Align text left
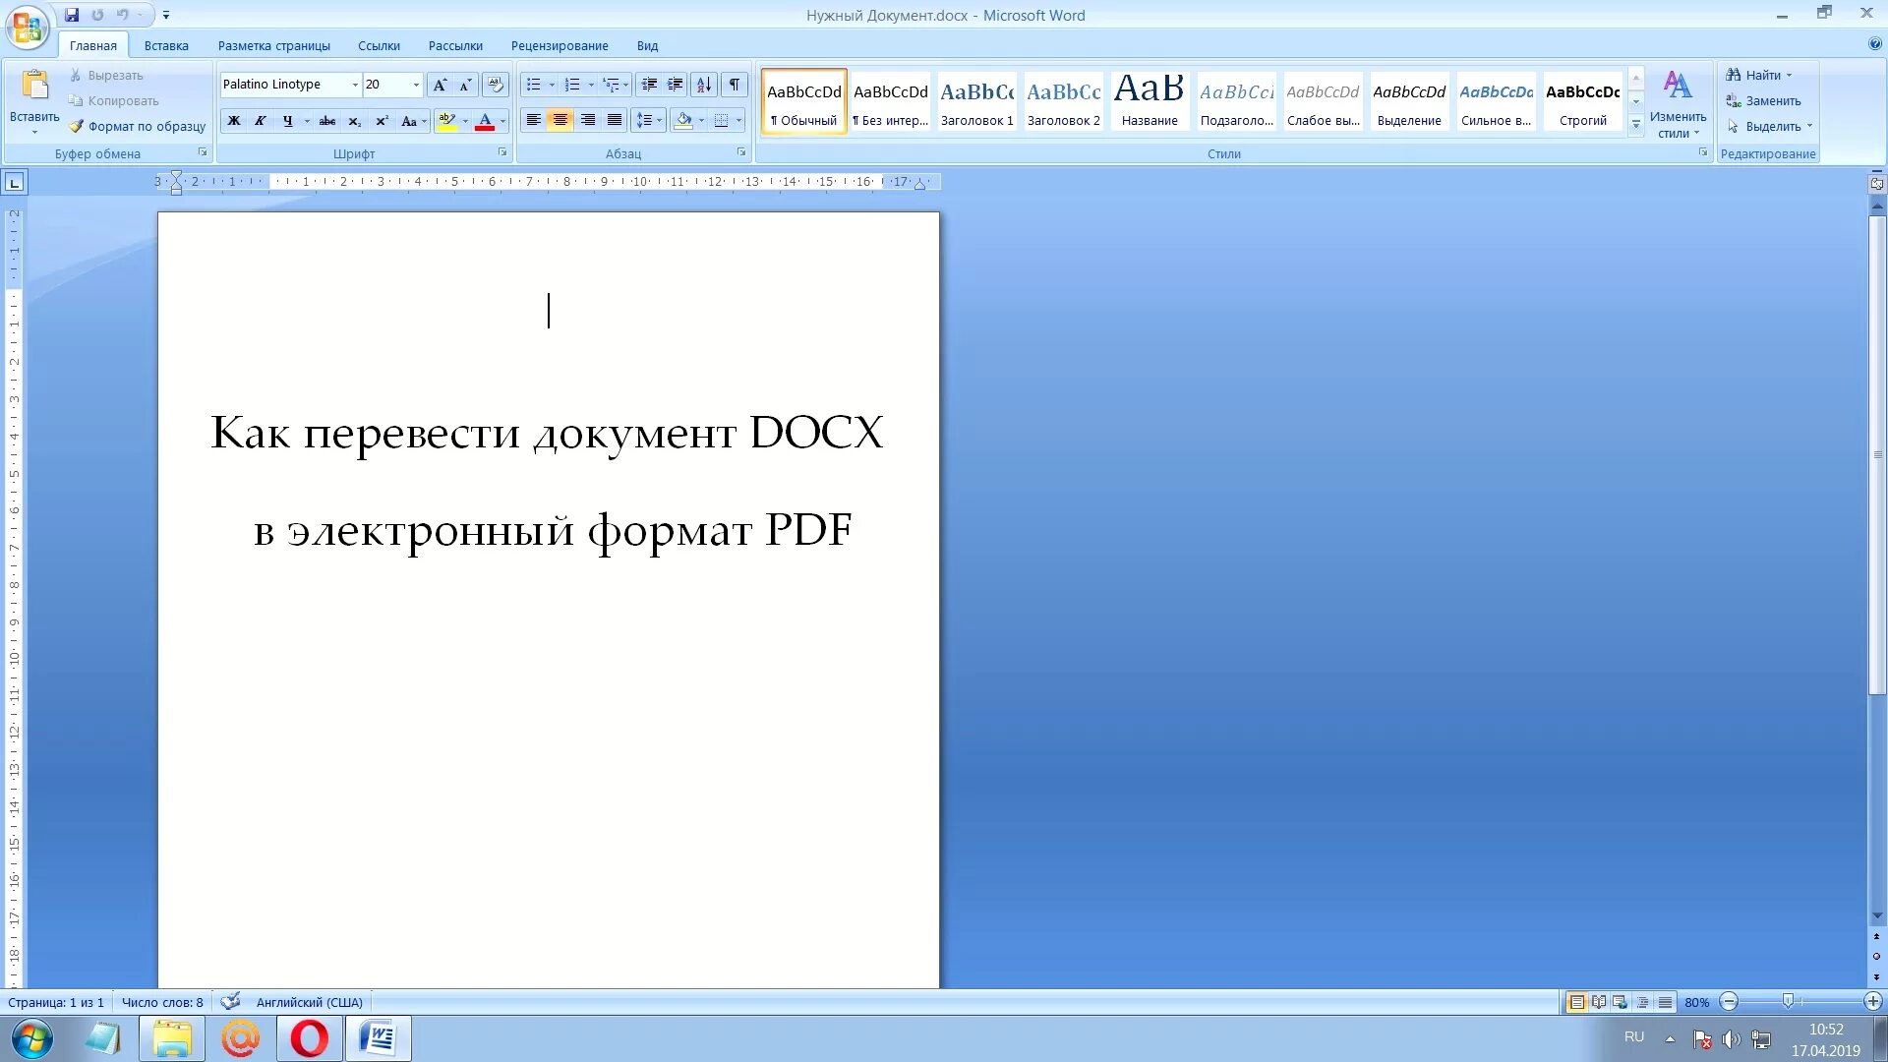 pyautogui.click(x=533, y=120)
